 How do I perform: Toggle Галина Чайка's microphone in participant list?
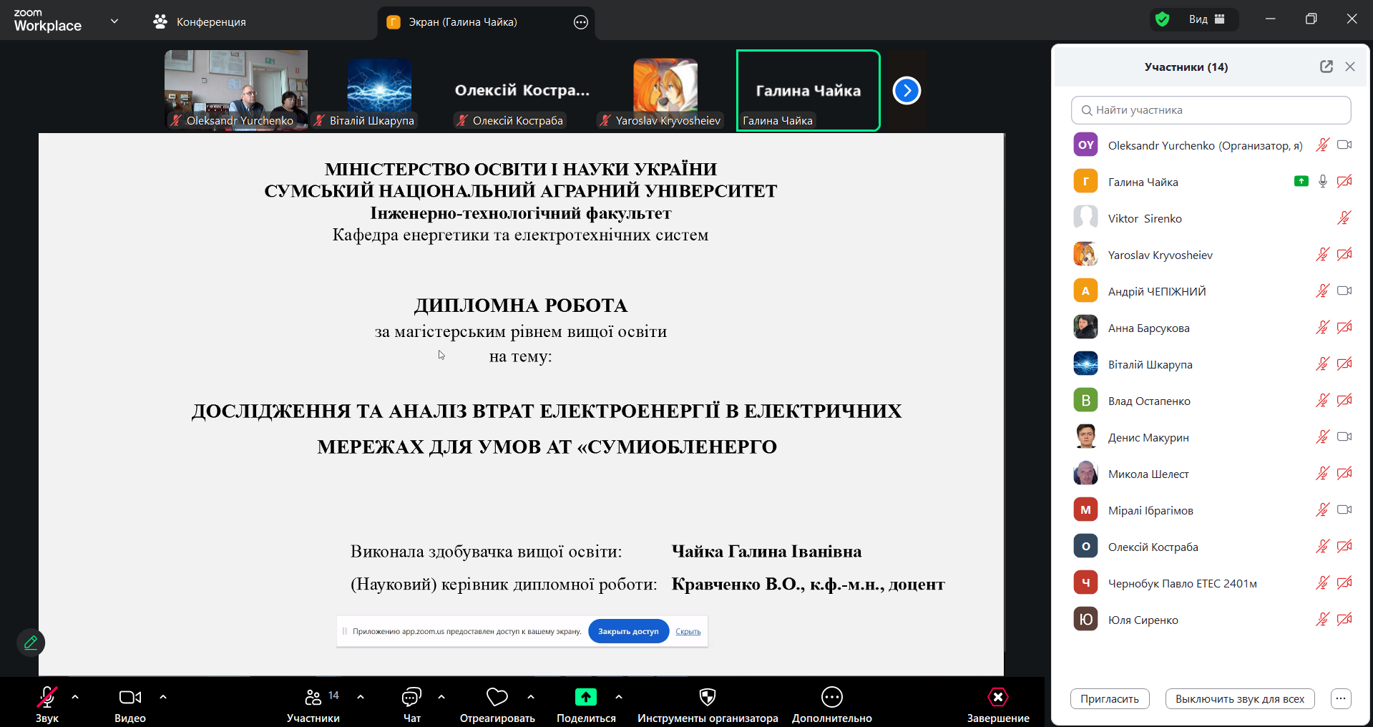pos(1322,182)
